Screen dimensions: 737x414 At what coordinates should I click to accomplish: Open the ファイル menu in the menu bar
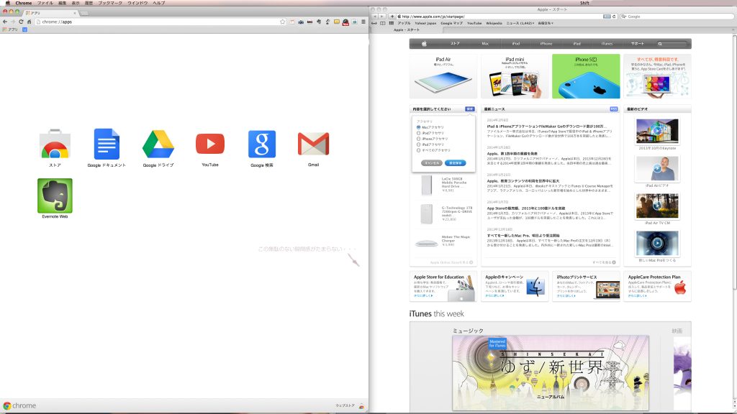tap(45, 3)
